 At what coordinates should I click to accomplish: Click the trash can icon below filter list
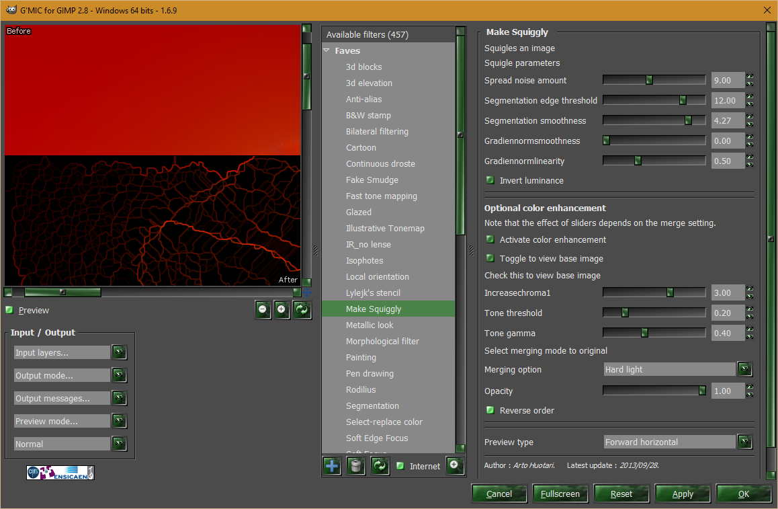point(356,466)
